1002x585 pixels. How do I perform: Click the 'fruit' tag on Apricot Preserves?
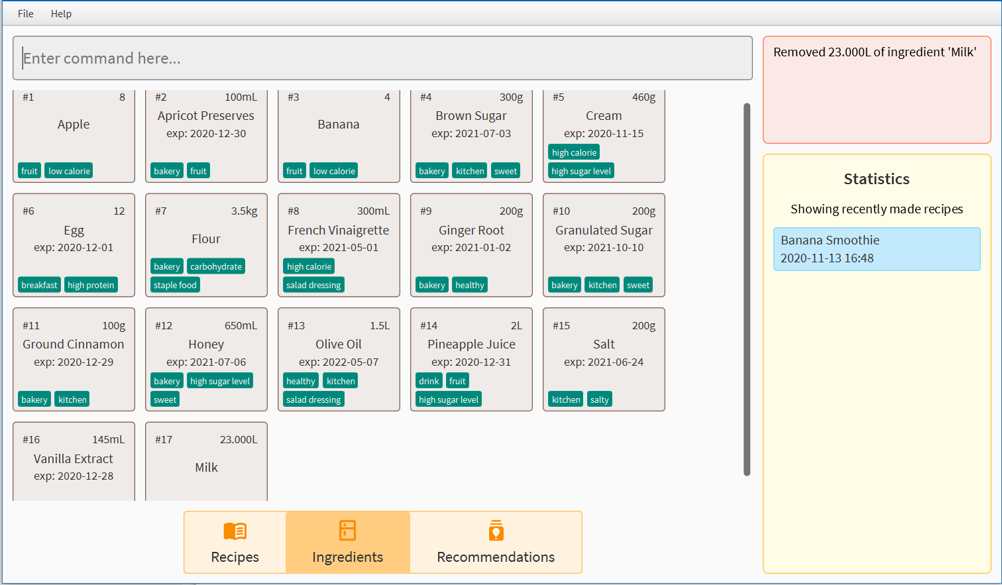tap(198, 171)
